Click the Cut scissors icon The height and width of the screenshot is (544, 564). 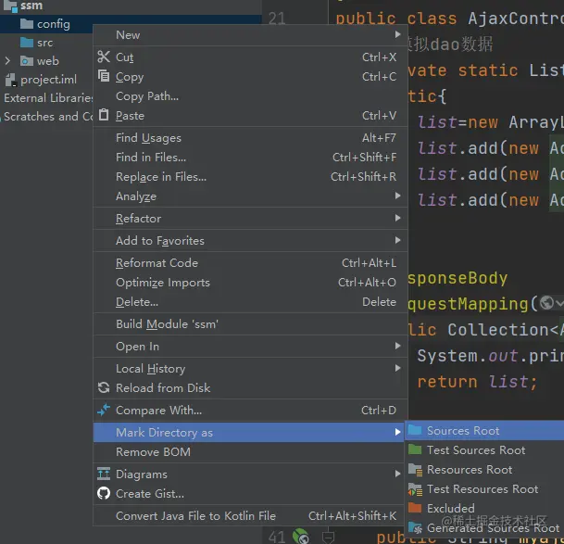click(104, 57)
